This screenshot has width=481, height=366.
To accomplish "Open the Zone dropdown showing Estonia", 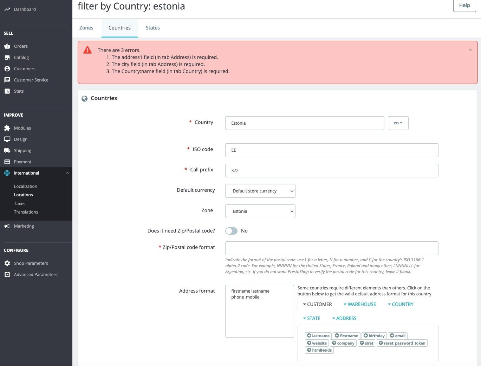I will tap(260, 211).
